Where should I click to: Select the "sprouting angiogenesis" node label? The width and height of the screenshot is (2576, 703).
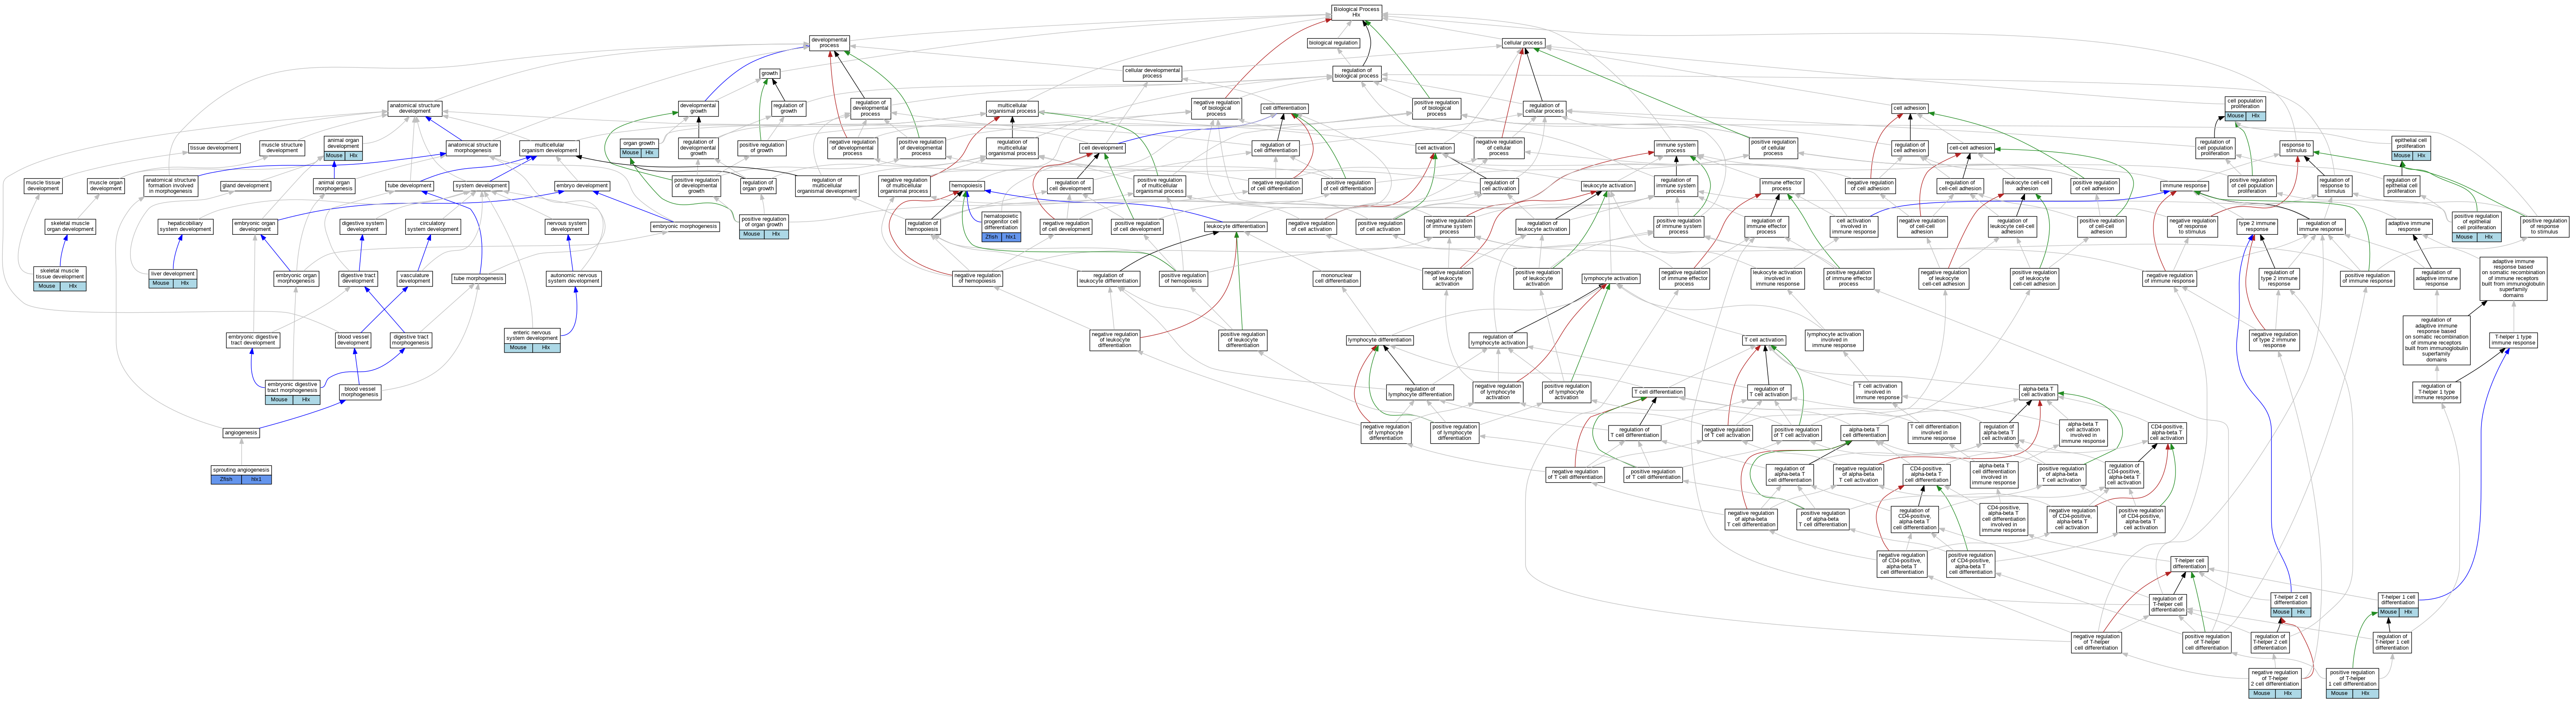click(241, 470)
